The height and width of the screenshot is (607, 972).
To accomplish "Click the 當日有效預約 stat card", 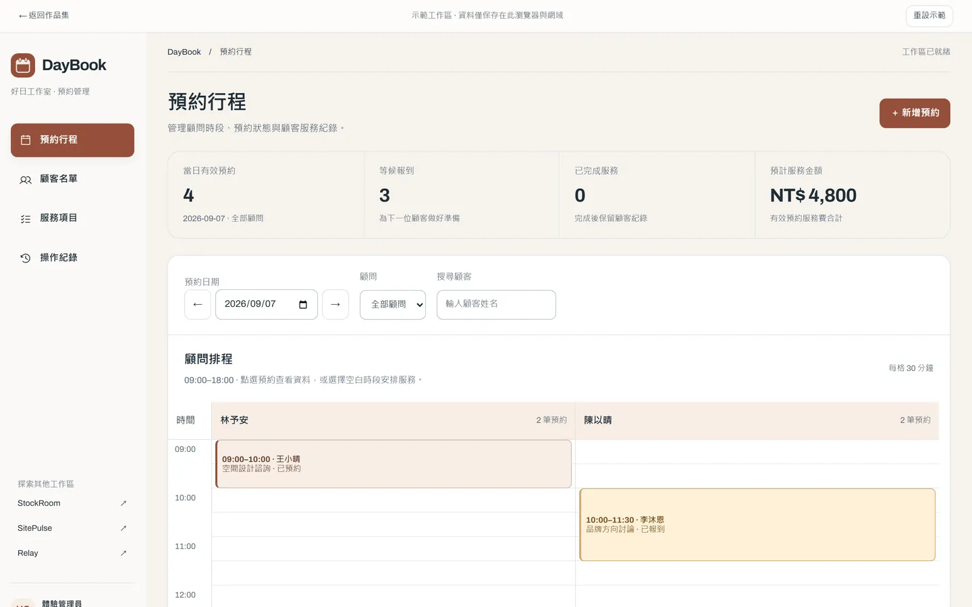I will (x=266, y=195).
